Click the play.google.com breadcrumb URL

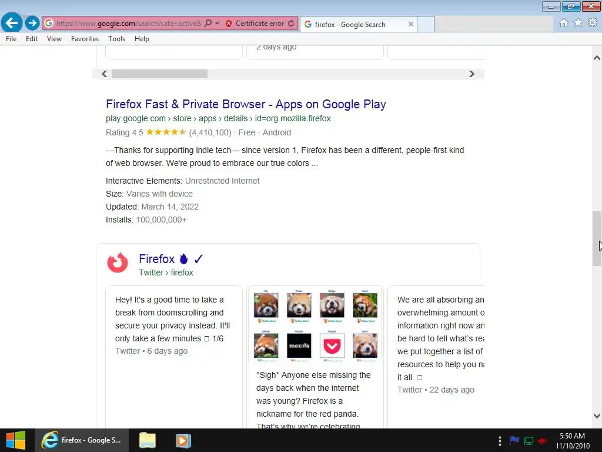(x=218, y=118)
